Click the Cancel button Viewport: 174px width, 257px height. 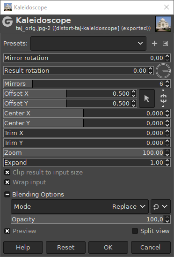[x=151, y=247]
